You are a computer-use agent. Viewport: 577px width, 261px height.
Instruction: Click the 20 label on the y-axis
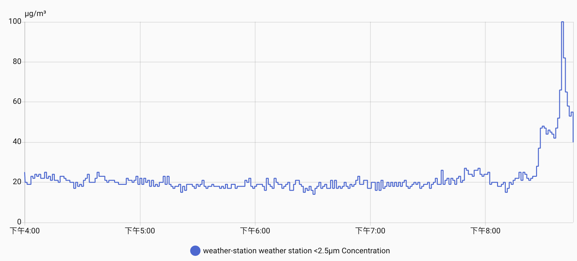17,182
